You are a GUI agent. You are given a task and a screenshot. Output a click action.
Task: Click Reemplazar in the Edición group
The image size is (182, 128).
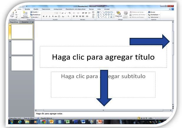click(x=154, y=14)
